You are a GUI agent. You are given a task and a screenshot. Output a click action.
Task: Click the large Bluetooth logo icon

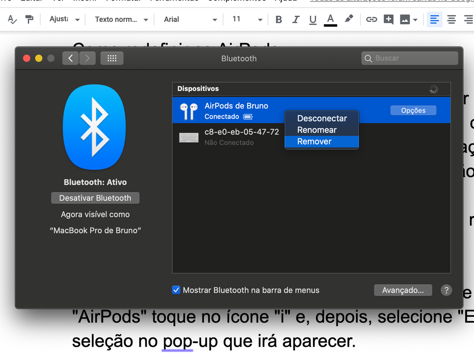coord(94,127)
